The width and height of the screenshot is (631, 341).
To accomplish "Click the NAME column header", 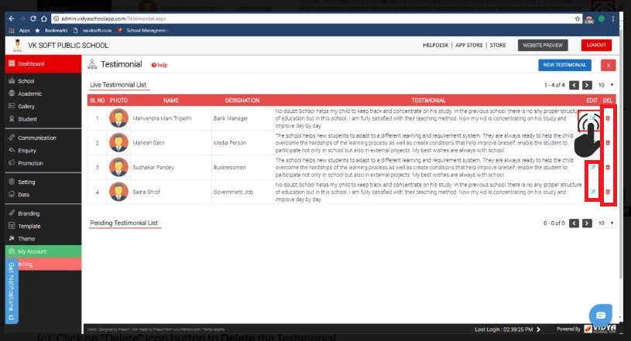I will tap(171, 101).
